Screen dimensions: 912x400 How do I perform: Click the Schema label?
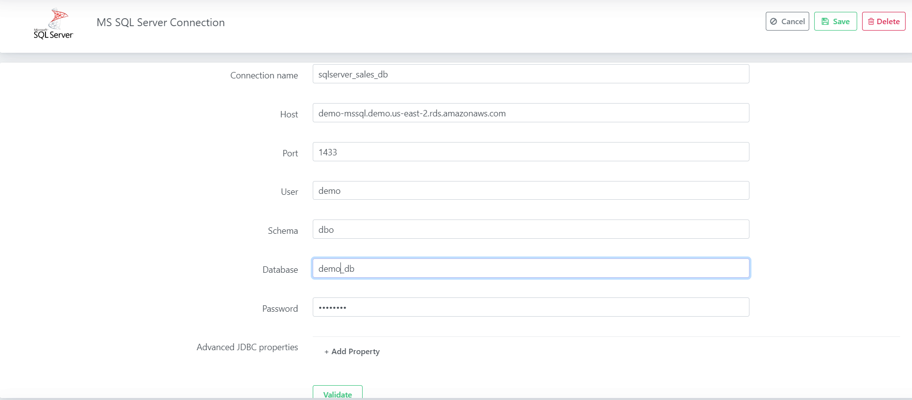pyautogui.click(x=283, y=231)
